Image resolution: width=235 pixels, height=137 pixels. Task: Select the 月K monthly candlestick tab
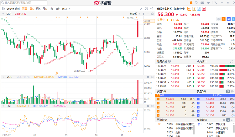point(45,9)
